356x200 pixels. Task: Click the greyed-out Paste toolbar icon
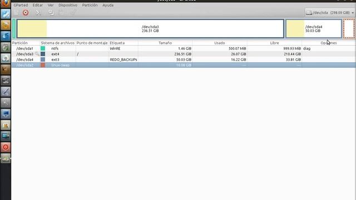[x=61, y=12]
